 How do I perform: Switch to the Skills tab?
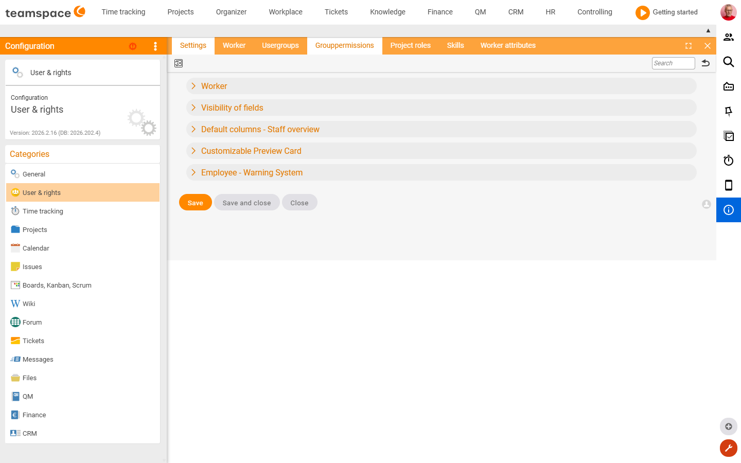[x=455, y=46]
